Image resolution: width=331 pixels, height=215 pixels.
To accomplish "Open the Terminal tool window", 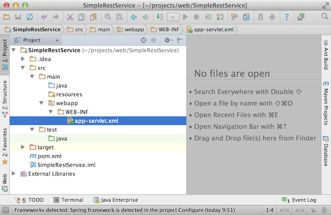I will pyautogui.click(x=68, y=200).
